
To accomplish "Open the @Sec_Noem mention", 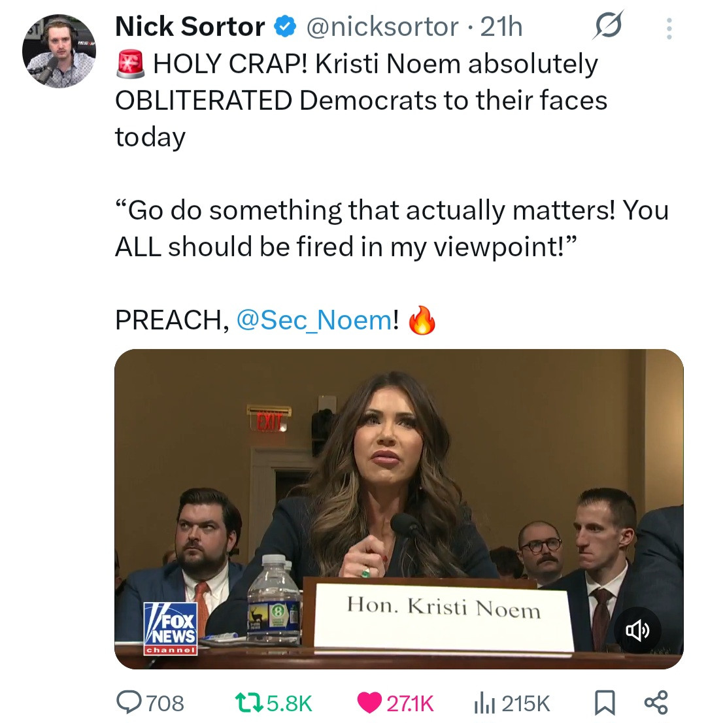I will tap(313, 320).
